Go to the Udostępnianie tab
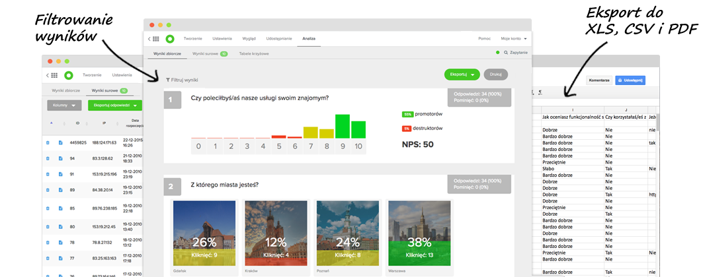The height and width of the screenshot is (277, 703). tap(279, 39)
